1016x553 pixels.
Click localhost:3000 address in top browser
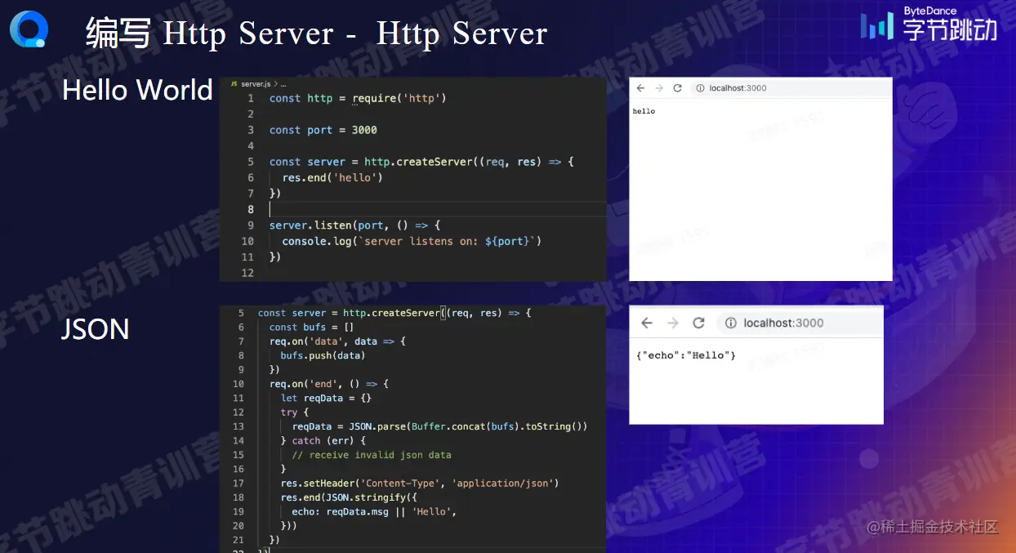[737, 88]
